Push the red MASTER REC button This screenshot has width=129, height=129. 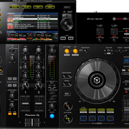pyautogui.click(x=127, y=31)
